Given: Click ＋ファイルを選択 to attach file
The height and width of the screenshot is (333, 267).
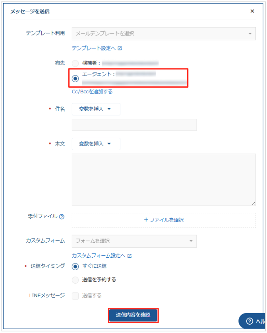Looking at the screenshot, I should click(x=163, y=220).
